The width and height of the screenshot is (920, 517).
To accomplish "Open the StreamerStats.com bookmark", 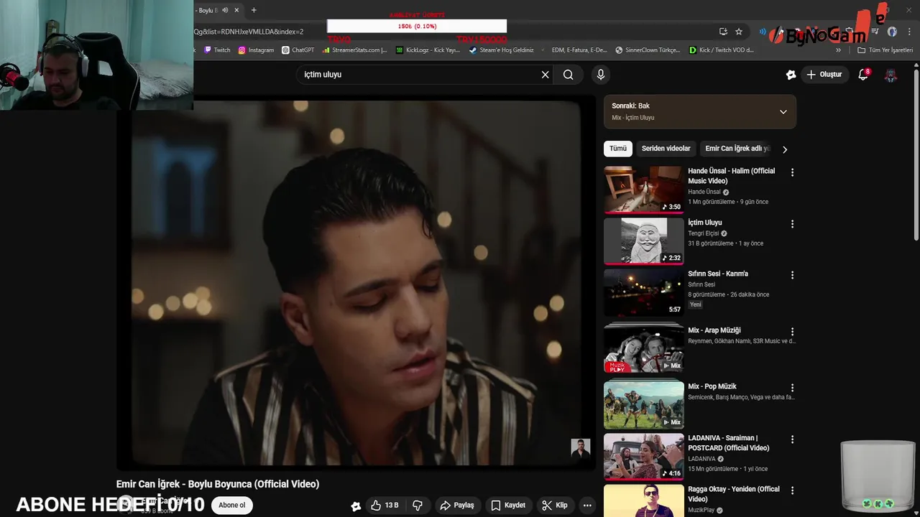I will 355,50.
